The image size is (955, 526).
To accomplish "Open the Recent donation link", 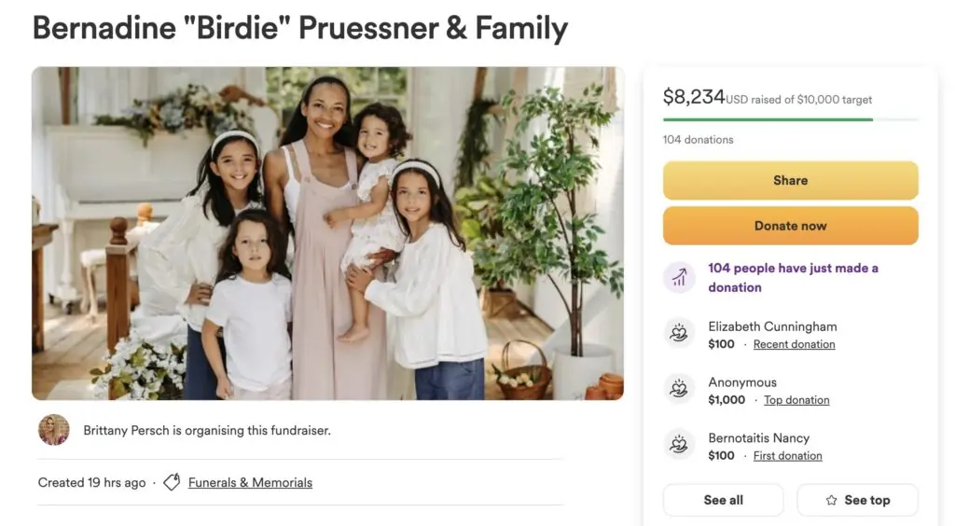I will [x=794, y=344].
